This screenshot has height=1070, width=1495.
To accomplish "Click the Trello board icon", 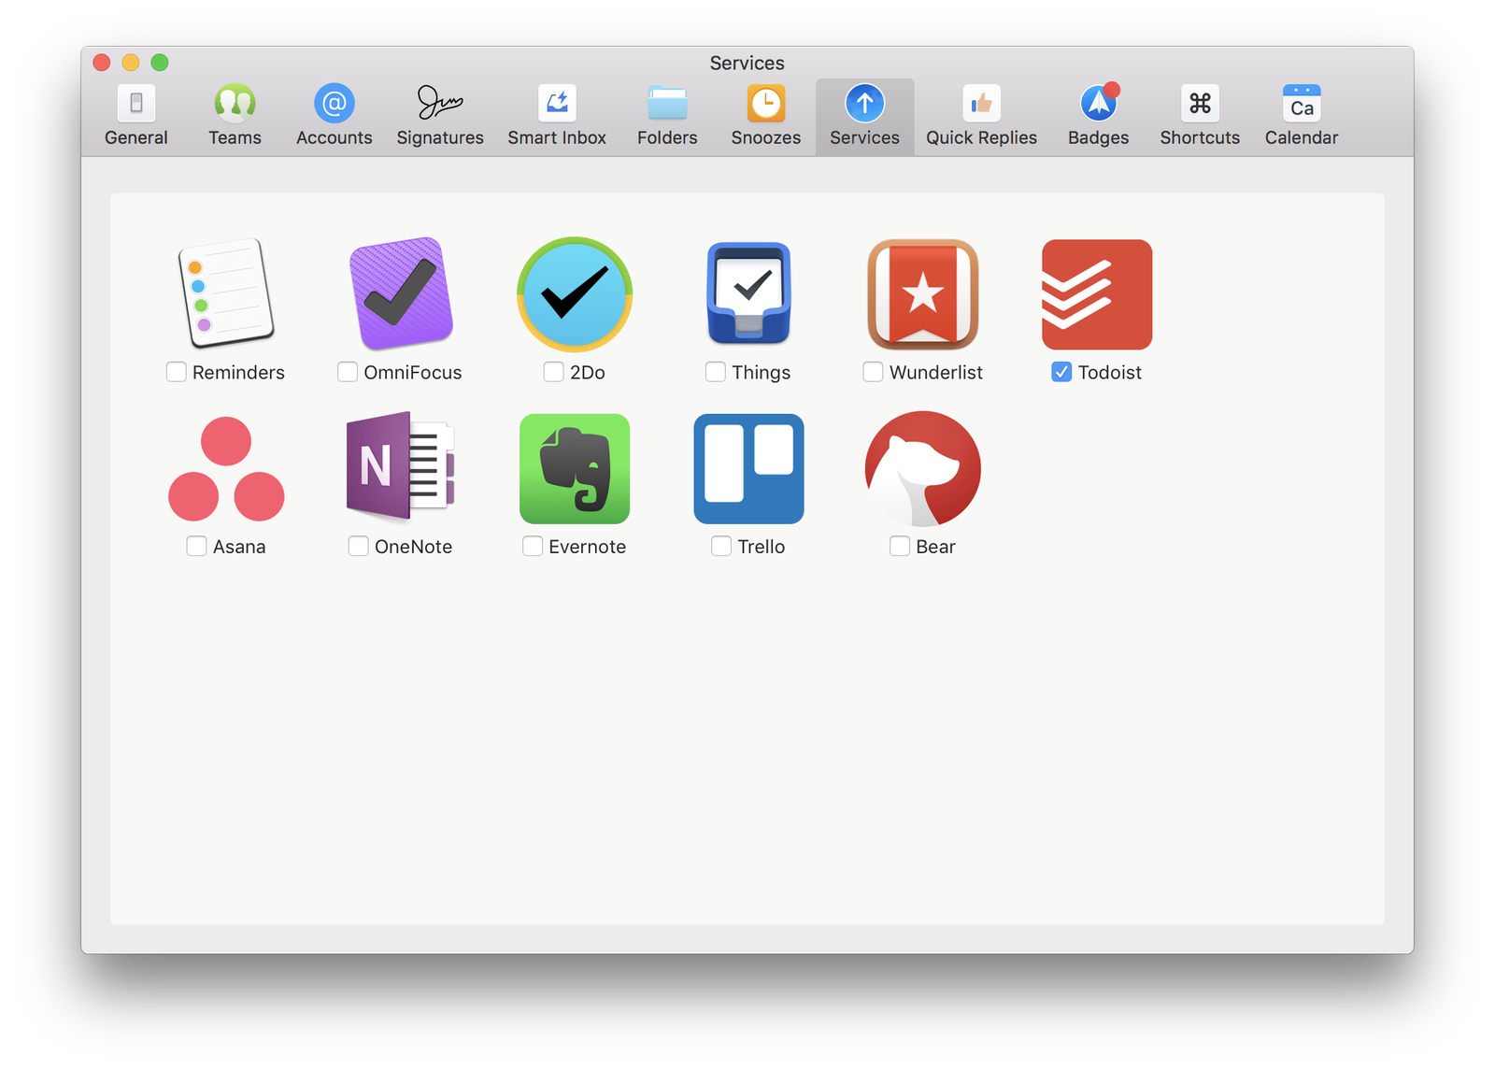I will [748, 469].
